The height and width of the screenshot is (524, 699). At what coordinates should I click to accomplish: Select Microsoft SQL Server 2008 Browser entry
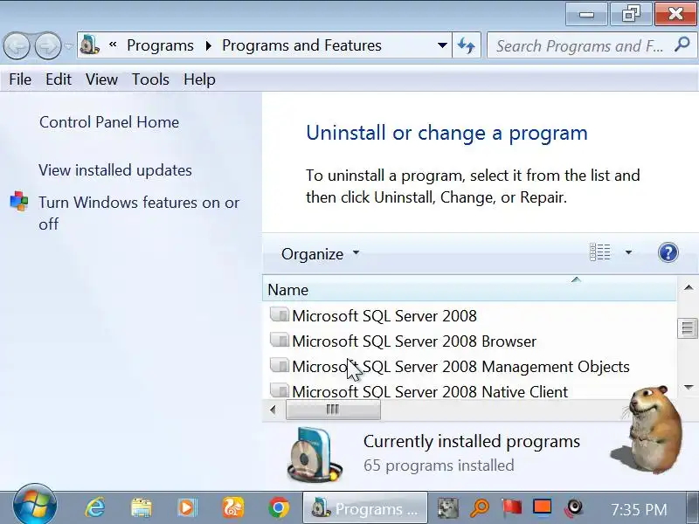414,341
